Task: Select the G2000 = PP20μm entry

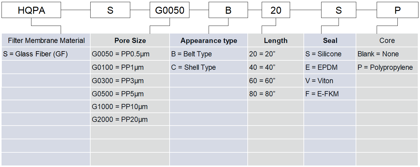Action: click(120, 120)
